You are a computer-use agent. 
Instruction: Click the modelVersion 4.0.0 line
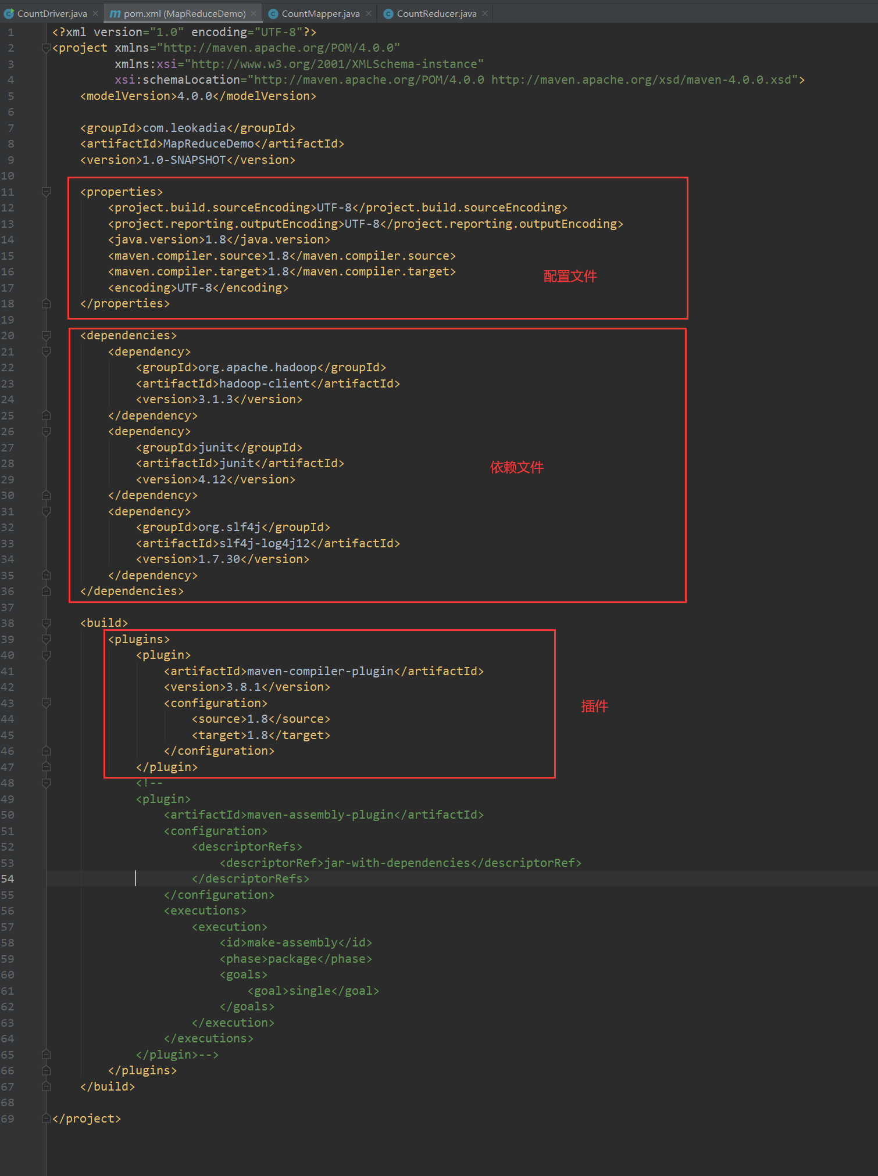click(198, 96)
